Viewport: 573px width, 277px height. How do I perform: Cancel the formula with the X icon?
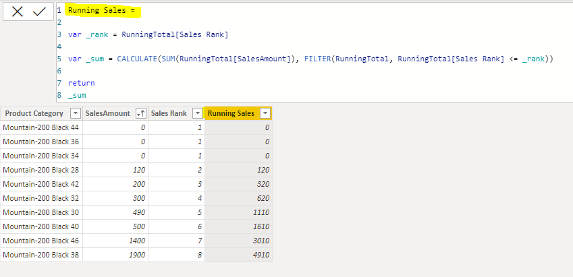tap(17, 12)
